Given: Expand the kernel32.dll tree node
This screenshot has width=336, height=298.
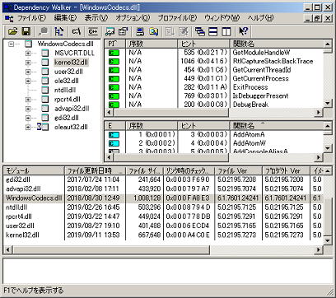Looking at the screenshot, I should pyautogui.click(x=28, y=63).
